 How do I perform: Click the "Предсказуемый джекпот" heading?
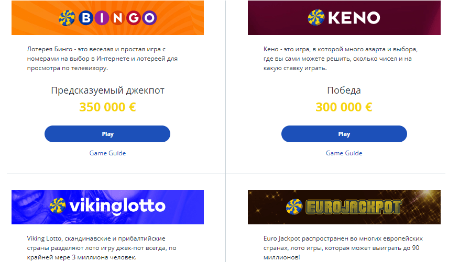click(x=107, y=90)
